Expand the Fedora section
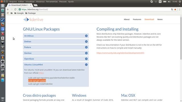This screenshot has height=102, width=182. coord(56,47)
